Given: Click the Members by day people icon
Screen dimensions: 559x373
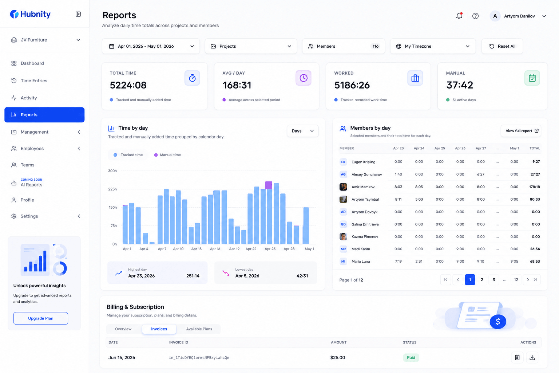Looking at the screenshot, I should click(x=343, y=129).
